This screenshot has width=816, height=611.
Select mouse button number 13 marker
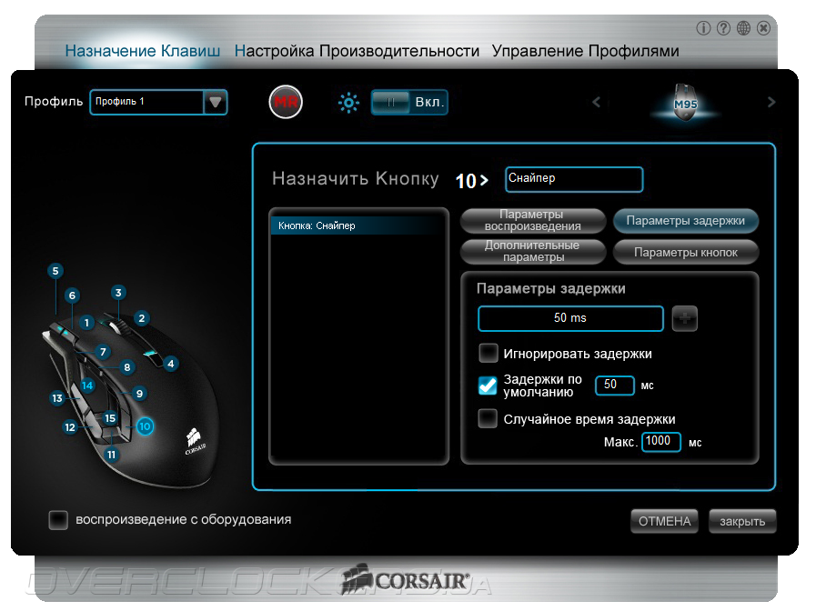coord(57,398)
